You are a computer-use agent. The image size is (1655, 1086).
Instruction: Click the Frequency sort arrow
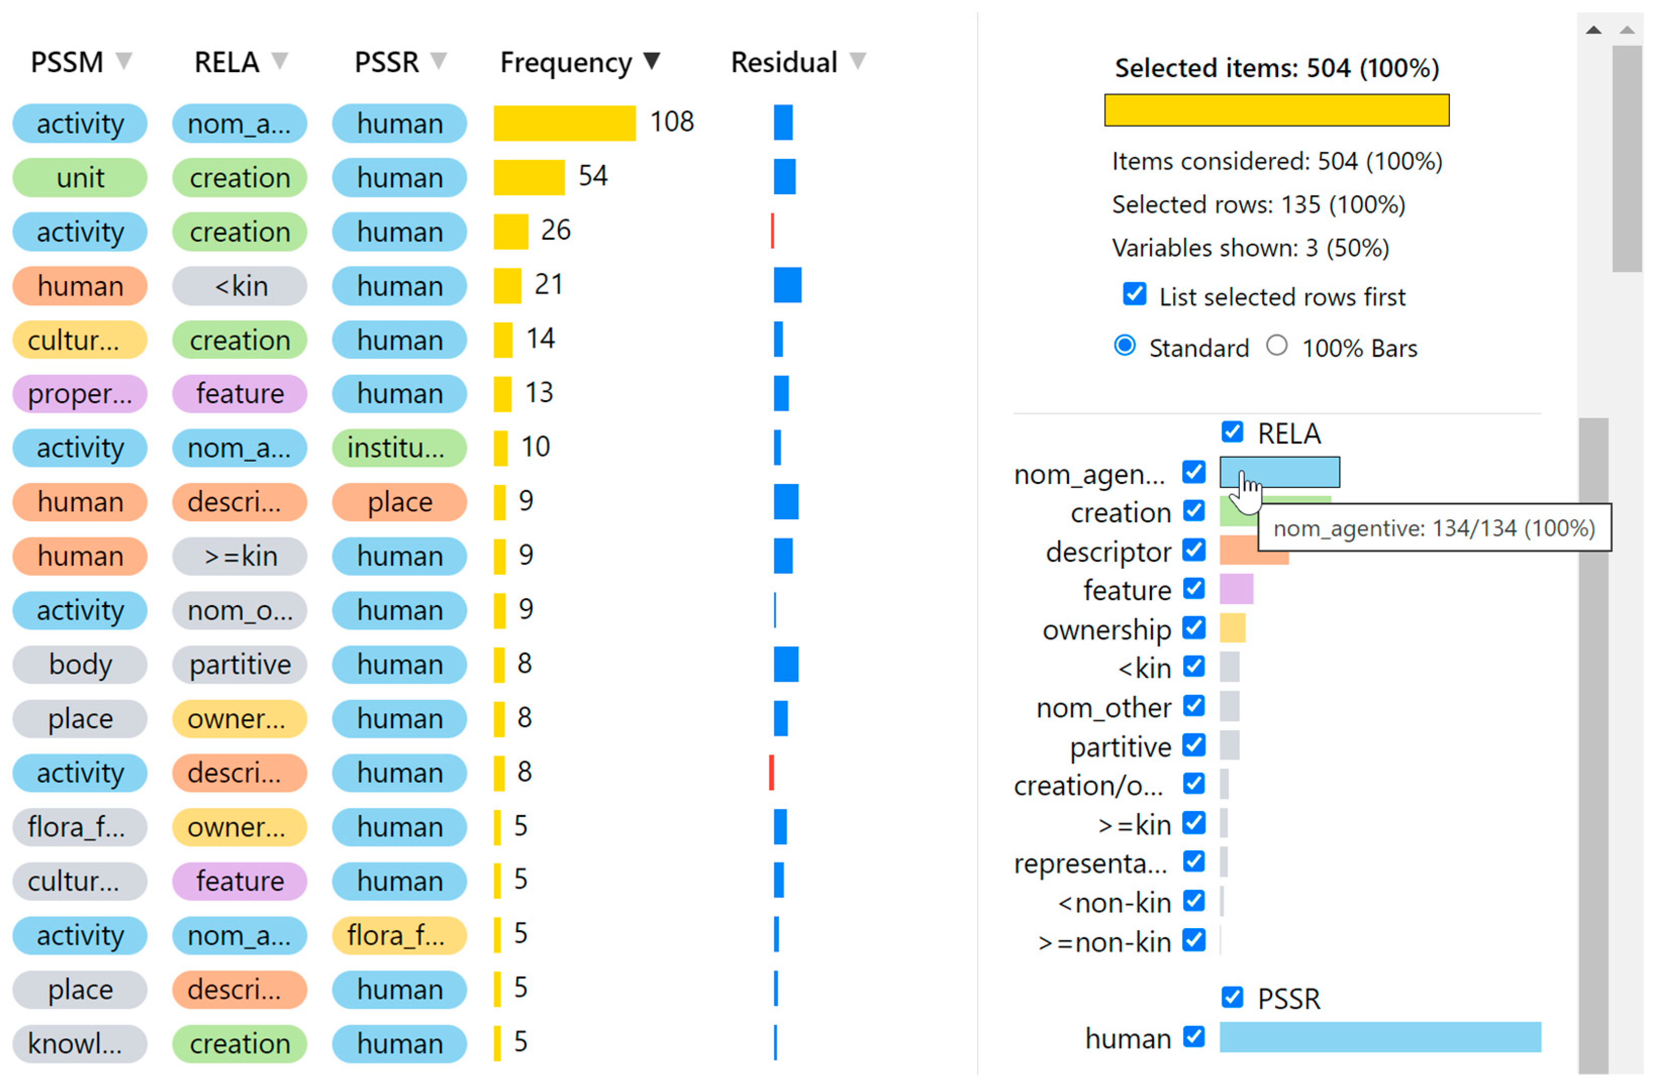click(x=651, y=61)
